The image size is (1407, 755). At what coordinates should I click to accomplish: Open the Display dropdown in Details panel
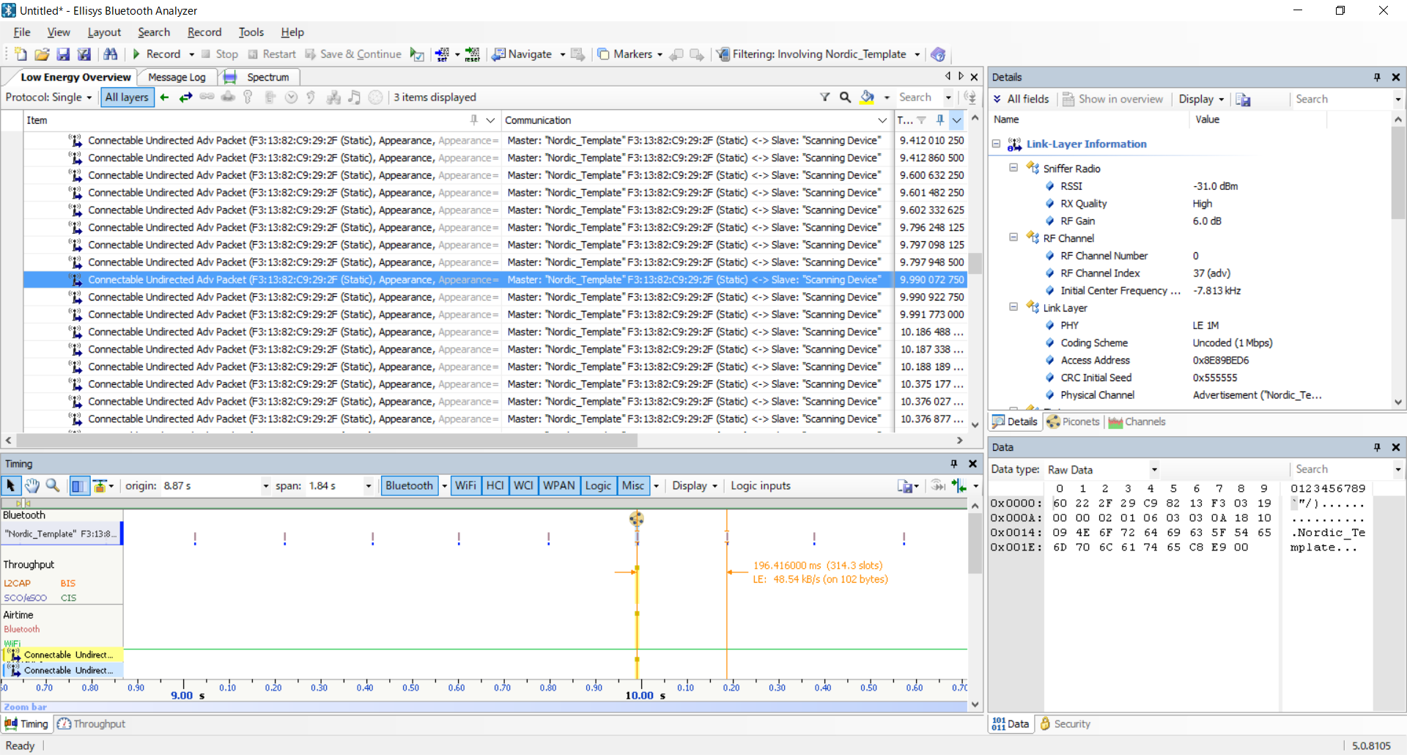click(x=1201, y=99)
